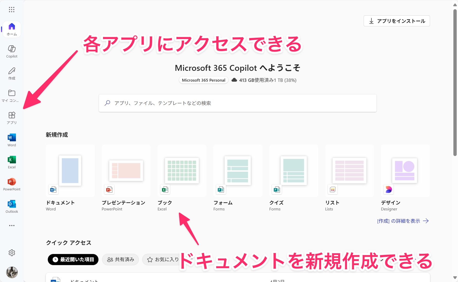Screen dimensions: 458x282
Task: Click the search input field
Action: pos(237,103)
